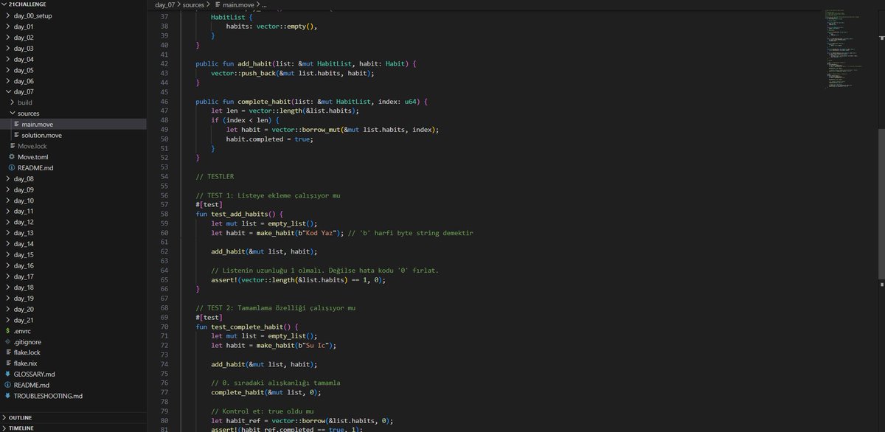Image resolution: width=885 pixels, height=432 pixels.
Task: Click the '// TESTLER' comment
Action: click(215, 176)
